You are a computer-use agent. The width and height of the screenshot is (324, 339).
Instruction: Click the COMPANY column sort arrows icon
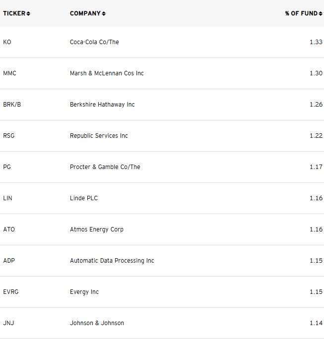click(104, 13)
